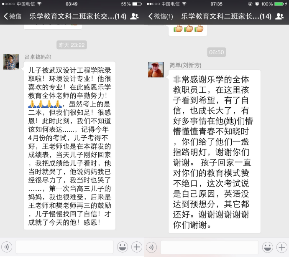The width and height of the screenshot is (289, 258).
Task: Tap voice input icon in left chat
Action: tap(7, 247)
